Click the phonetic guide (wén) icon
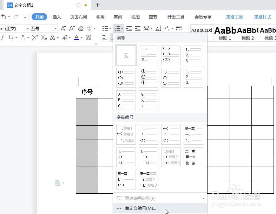Viewport: 276px width, 214px height. (x=90, y=28)
